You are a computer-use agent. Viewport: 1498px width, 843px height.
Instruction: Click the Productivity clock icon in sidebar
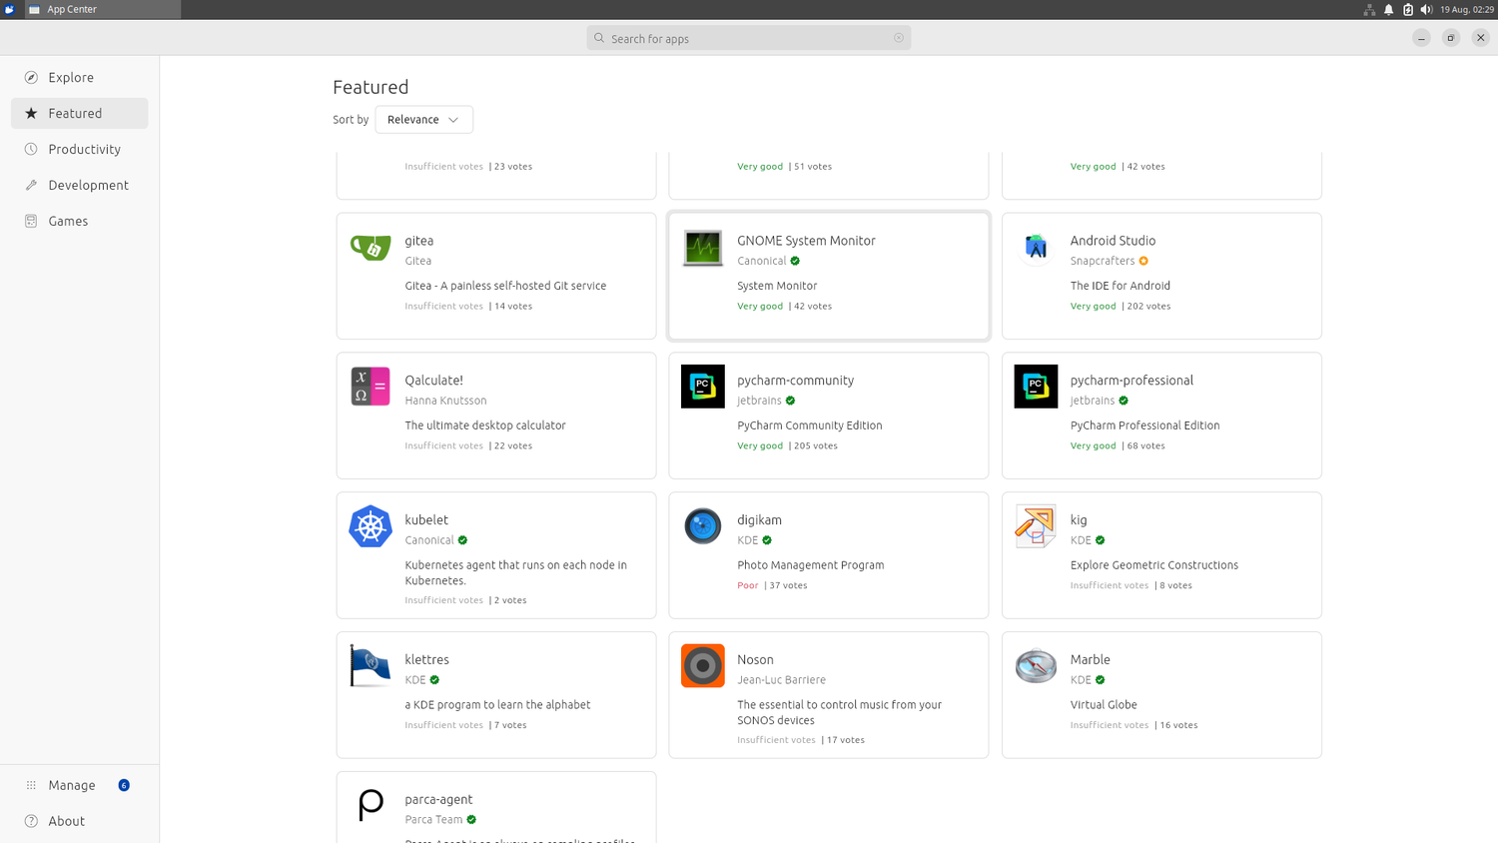coord(31,149)
